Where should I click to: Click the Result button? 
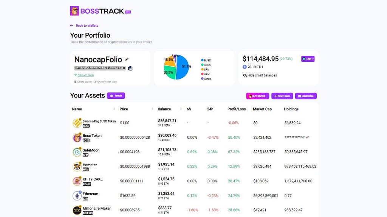click(x=116, y=96)
